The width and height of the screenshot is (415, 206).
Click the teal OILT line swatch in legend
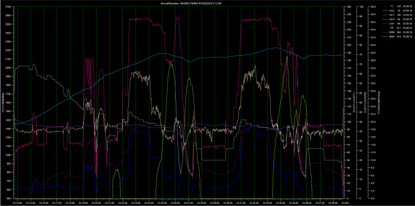tap(385, 15)
